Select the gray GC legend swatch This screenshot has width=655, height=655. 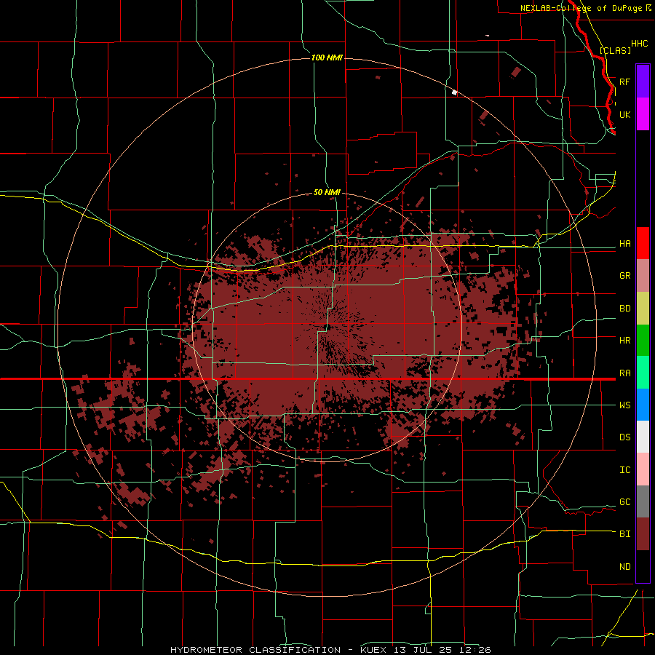click(x=643, y=501)
